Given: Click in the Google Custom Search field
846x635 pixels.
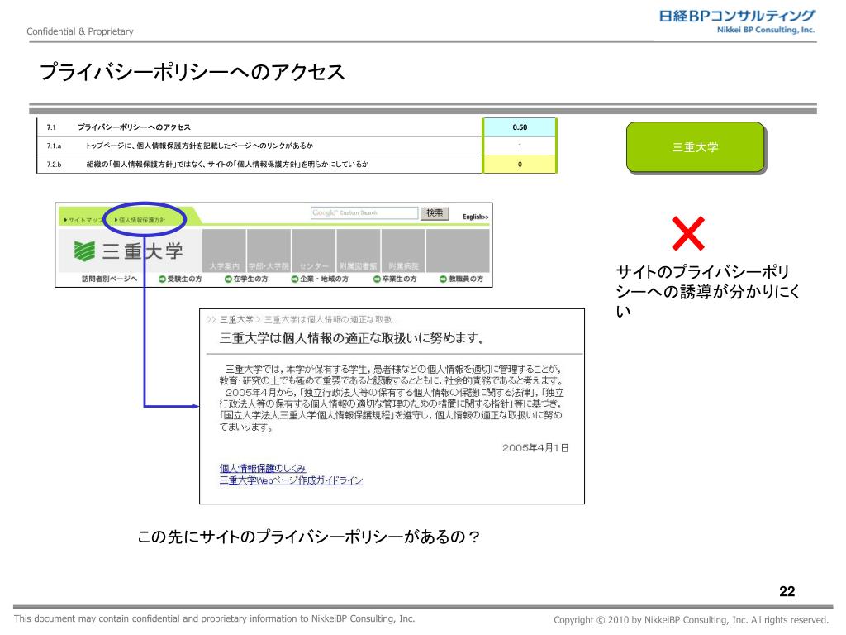Looking at the screenshot, I should (x=364, y=212).
